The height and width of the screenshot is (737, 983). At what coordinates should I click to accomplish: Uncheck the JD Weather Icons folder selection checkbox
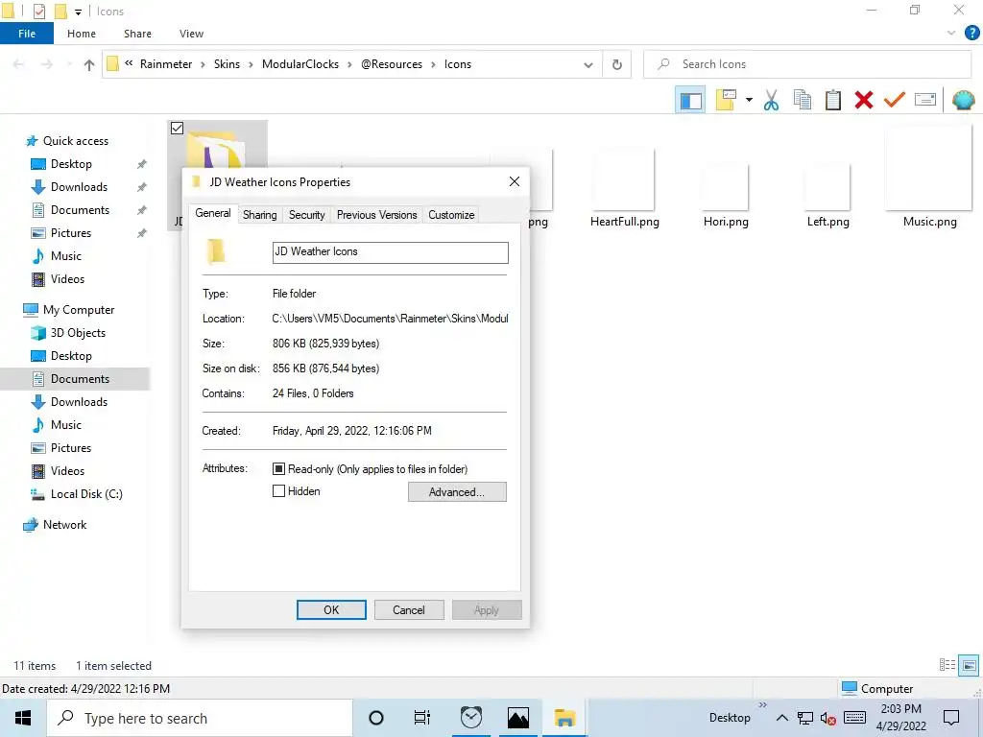(x=178, y=128)
